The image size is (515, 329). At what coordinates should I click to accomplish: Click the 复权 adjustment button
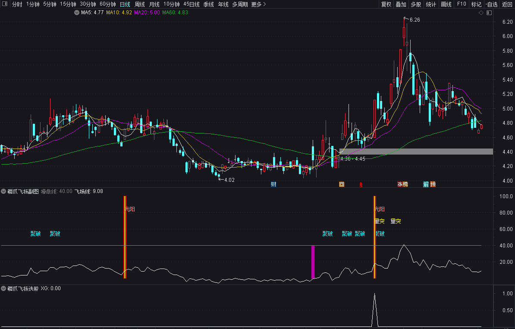(x=386, y=4)
